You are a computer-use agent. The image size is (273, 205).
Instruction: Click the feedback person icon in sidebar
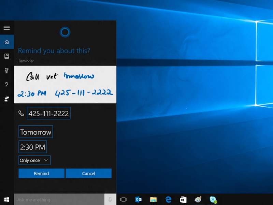pyautogui.click(x=6, y=99)
